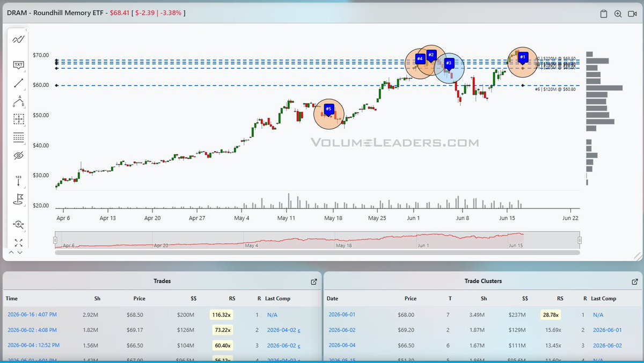Open Trades panel in new window
Viewport: 644px width, 363px height.
pyautogui.click(x=314, y=281)
